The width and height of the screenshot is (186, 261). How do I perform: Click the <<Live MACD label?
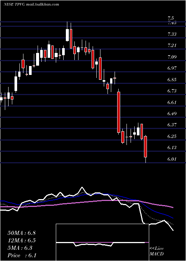point(157,251)
